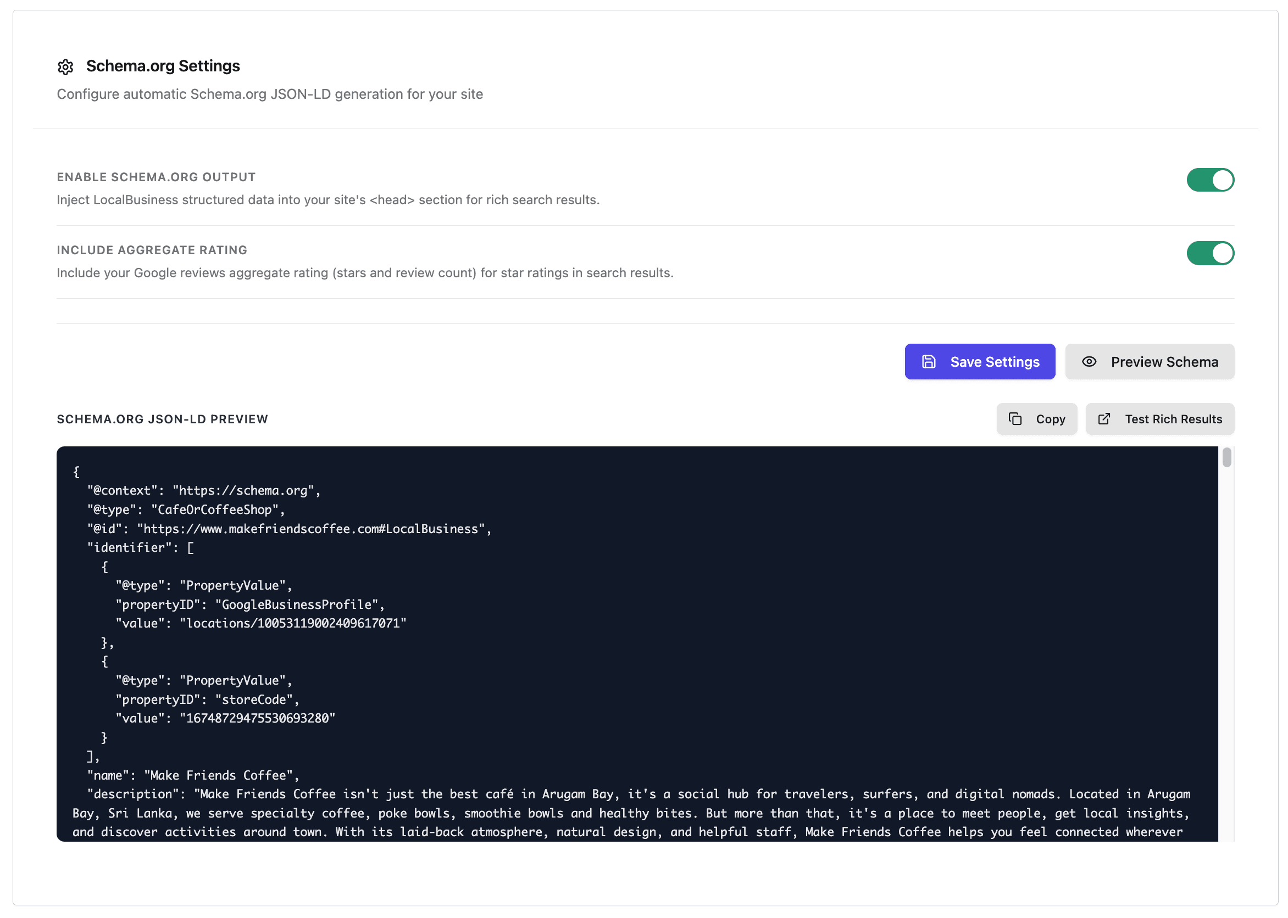This screenshot has height=918, width=1288.
Task: Click the floppy disk icon on Save Settings
Action: [x=928, y=362]
